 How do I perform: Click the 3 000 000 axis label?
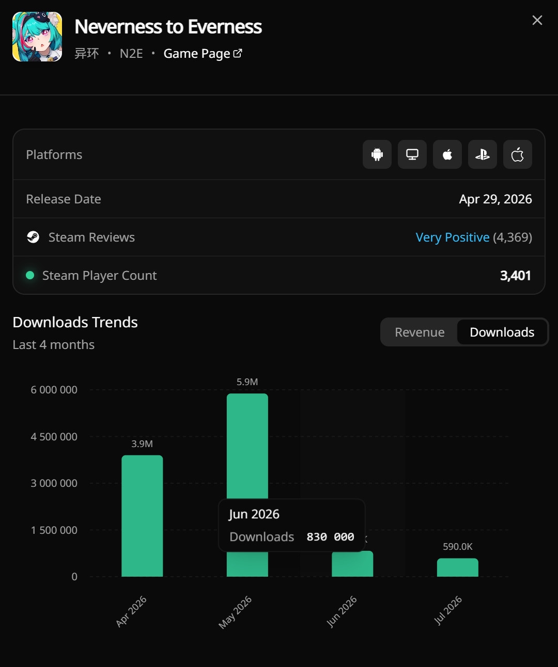point(54,483)
